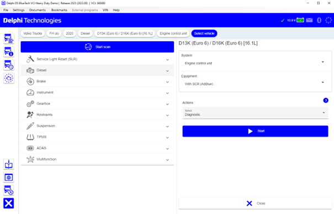Click the Service Light Reset wrench icon
Screen dimensions: 334x214
[30, 59]
